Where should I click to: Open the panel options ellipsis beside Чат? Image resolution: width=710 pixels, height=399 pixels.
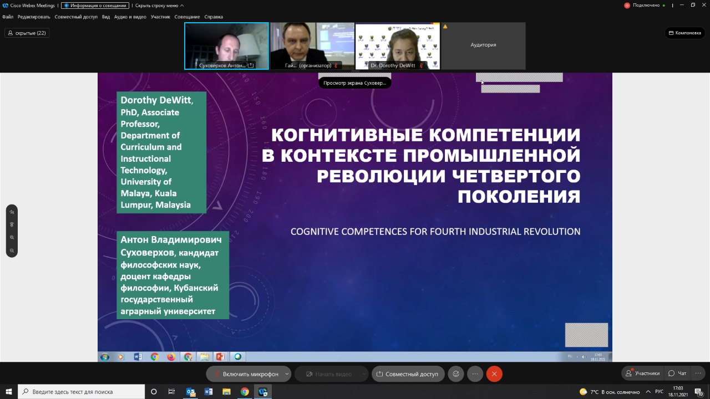(x=698, y=374)
